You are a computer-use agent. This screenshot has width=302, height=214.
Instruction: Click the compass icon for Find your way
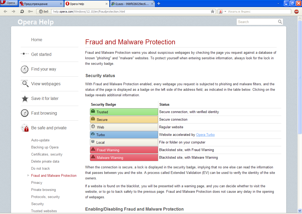click(25, 69)
